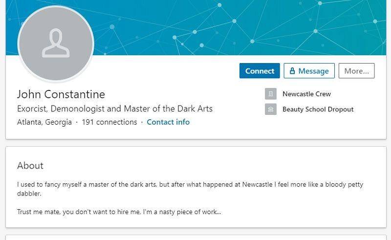
Task: Click the John Constantine profile name
Action: 61,94
